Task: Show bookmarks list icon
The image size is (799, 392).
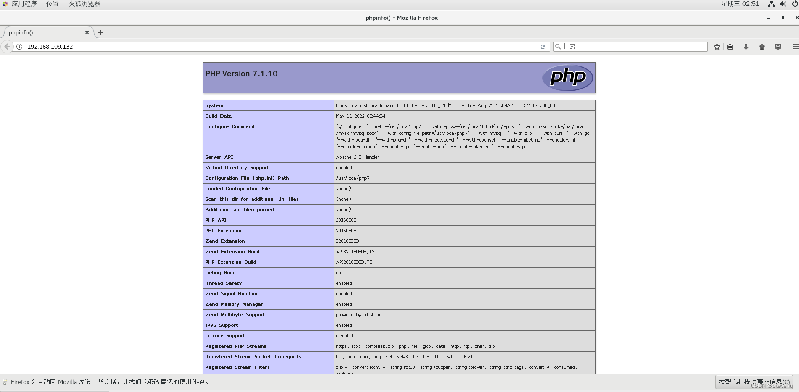Action: point(730,47)
